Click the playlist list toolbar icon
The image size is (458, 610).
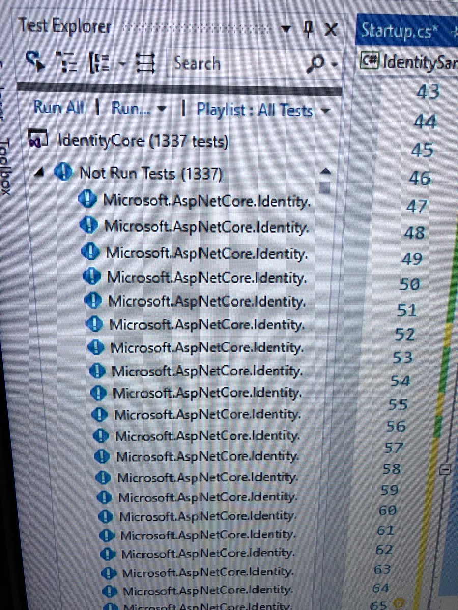point(147,64)
